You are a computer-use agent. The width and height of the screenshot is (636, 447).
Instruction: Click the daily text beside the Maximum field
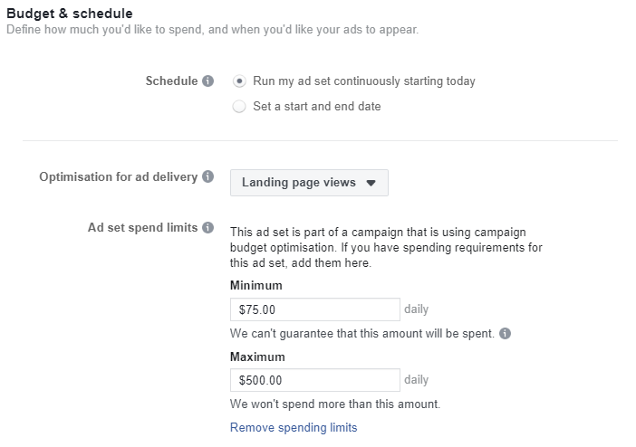416,380
